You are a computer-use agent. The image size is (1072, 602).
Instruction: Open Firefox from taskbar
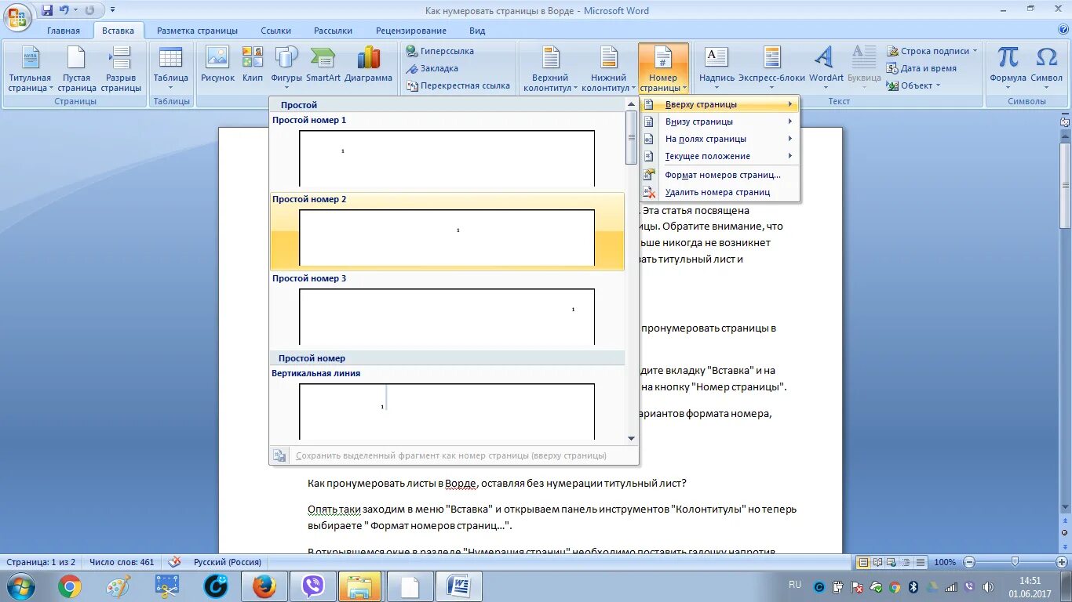(264, 586)
